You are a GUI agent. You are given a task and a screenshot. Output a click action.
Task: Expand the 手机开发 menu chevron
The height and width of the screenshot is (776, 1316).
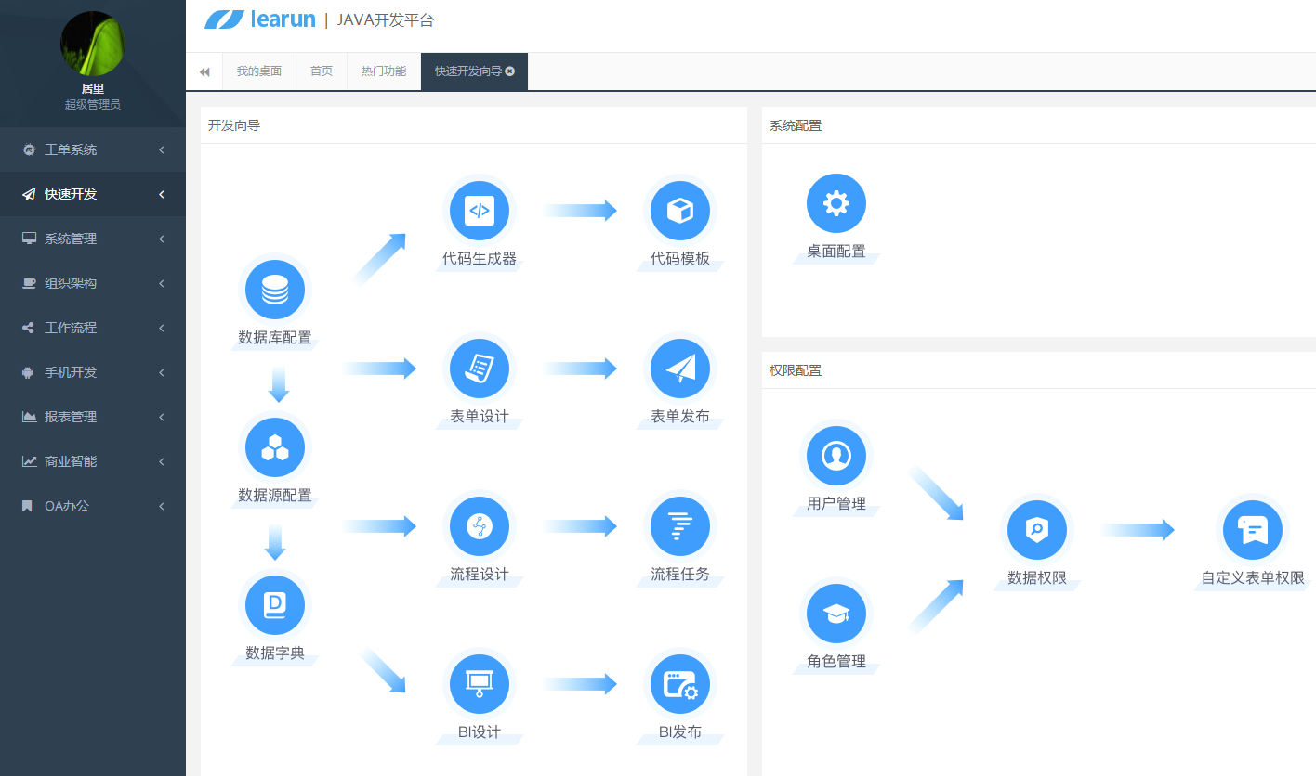click(162, 372)
